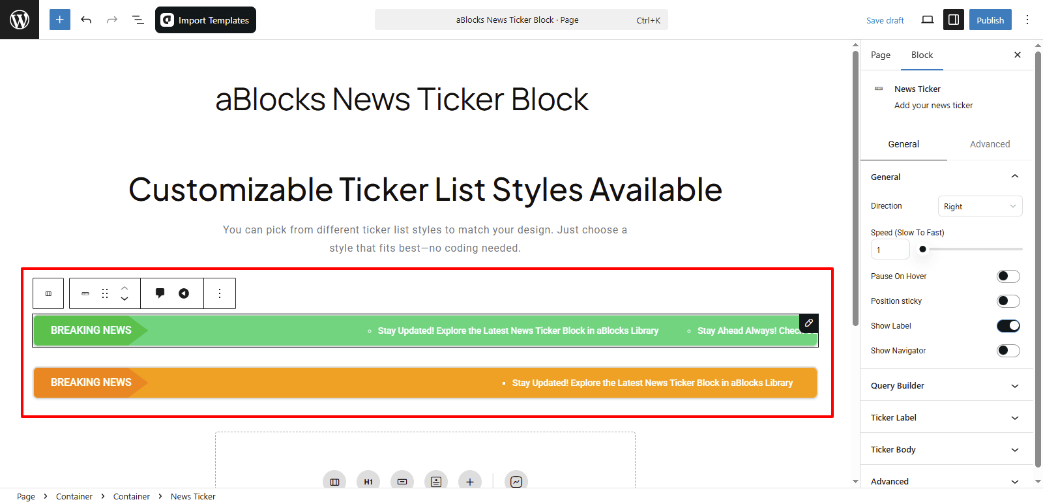The image size is (1043, 504).
Task: Turn off the Show Label toggle
Action: coord(1008,326)
